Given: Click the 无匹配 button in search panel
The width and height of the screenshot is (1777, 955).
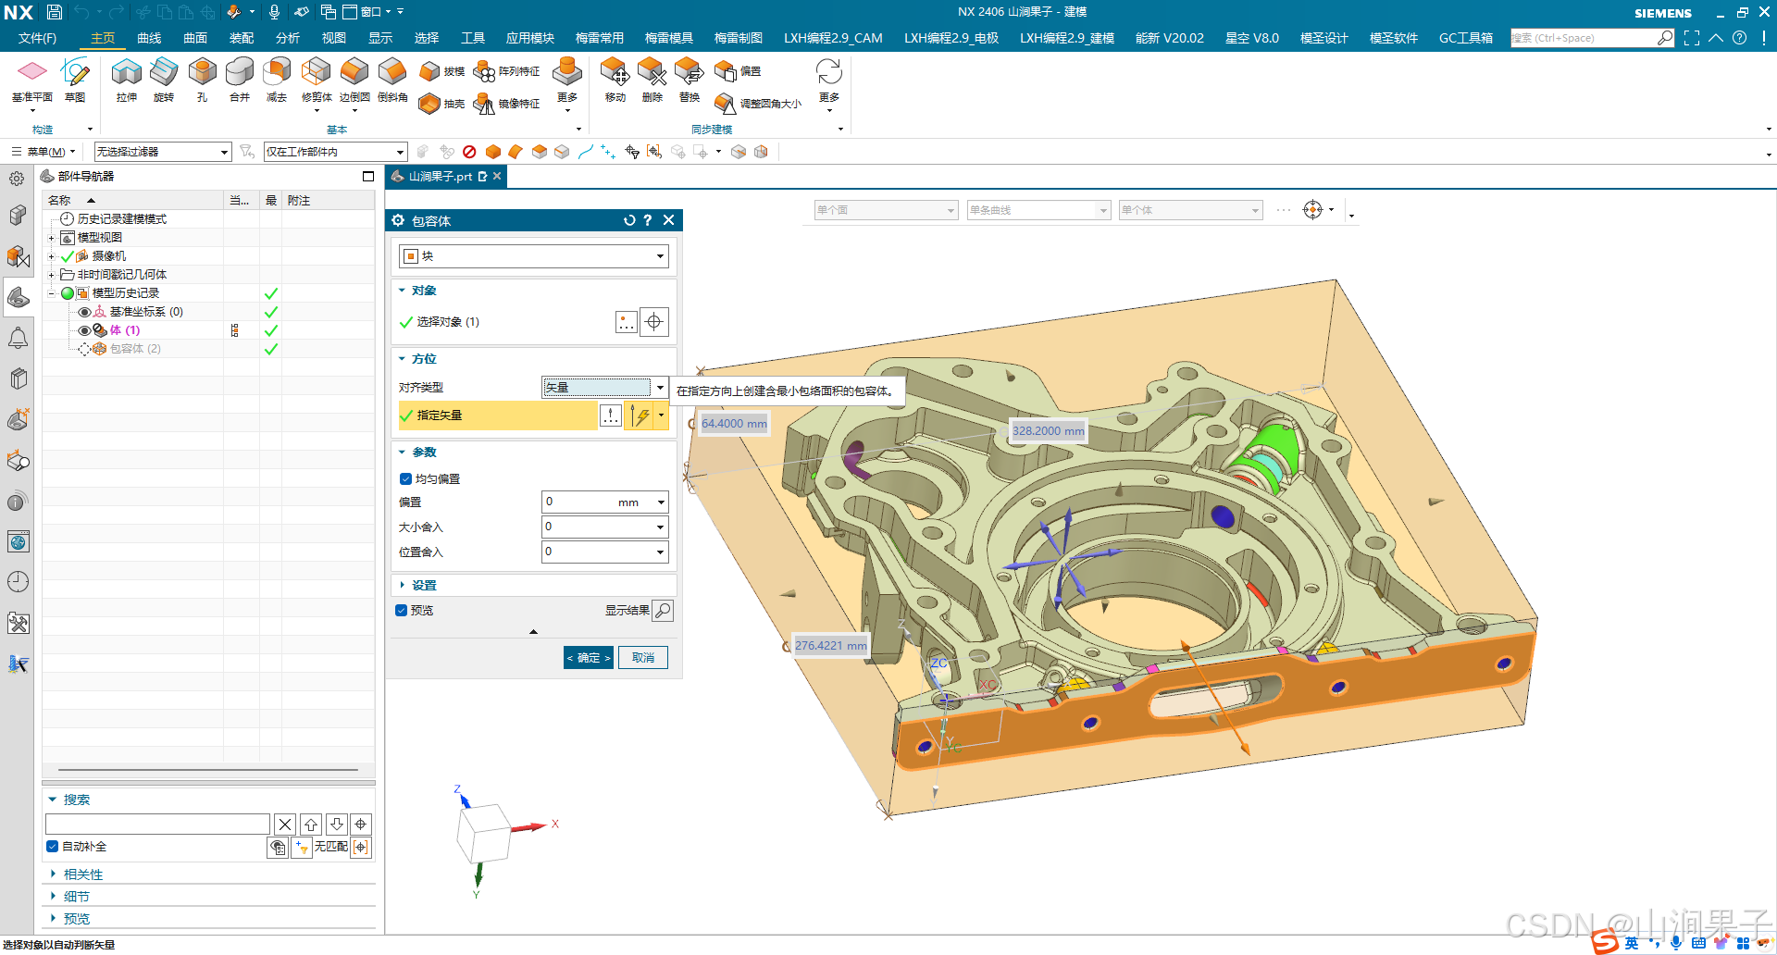Looking at the screenshot, I should [330, 847].
